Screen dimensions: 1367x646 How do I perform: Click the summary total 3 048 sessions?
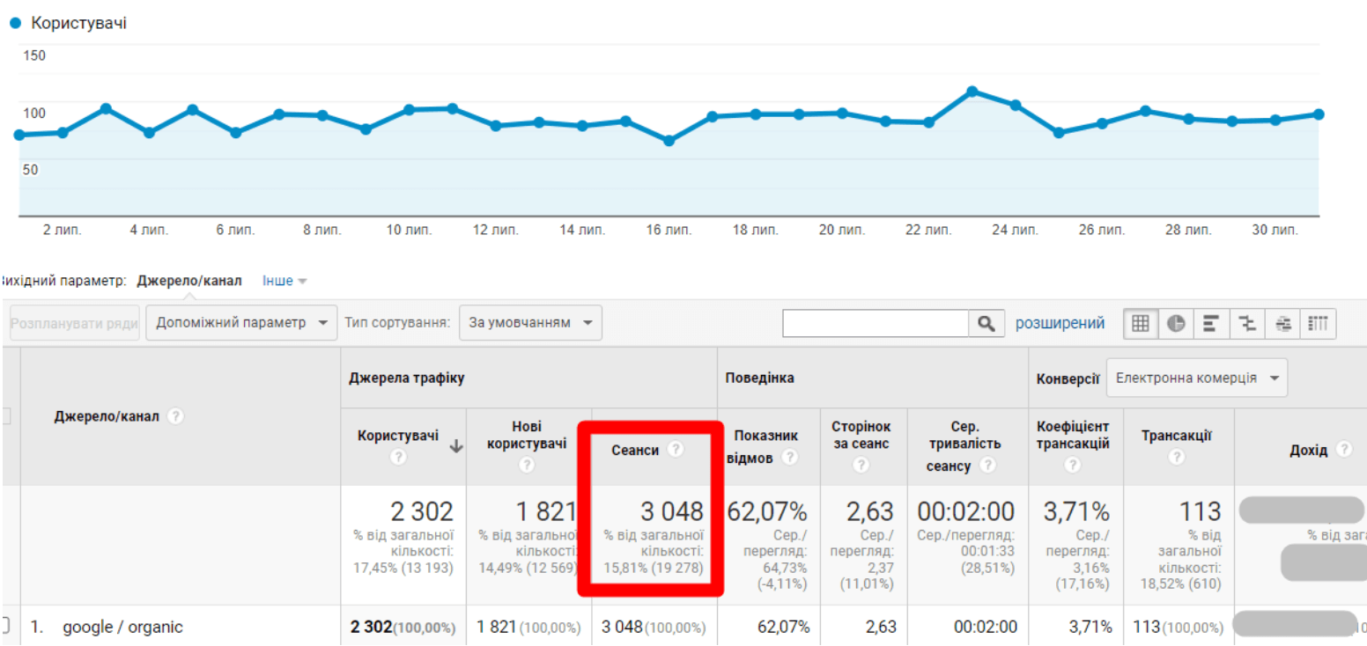672,511
